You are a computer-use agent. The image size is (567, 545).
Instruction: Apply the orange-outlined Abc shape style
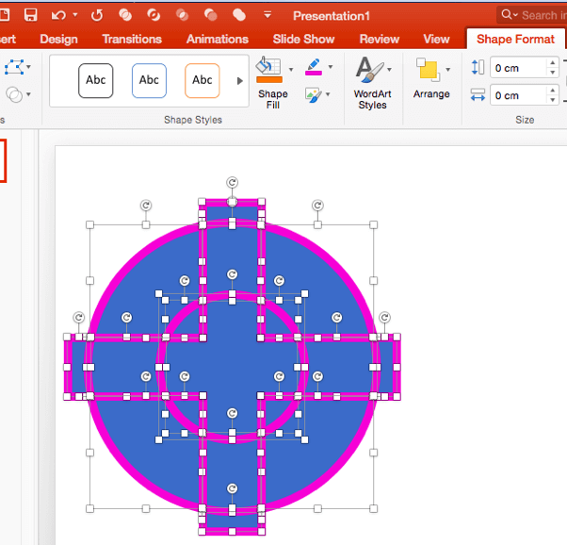(x=202, y=80)
